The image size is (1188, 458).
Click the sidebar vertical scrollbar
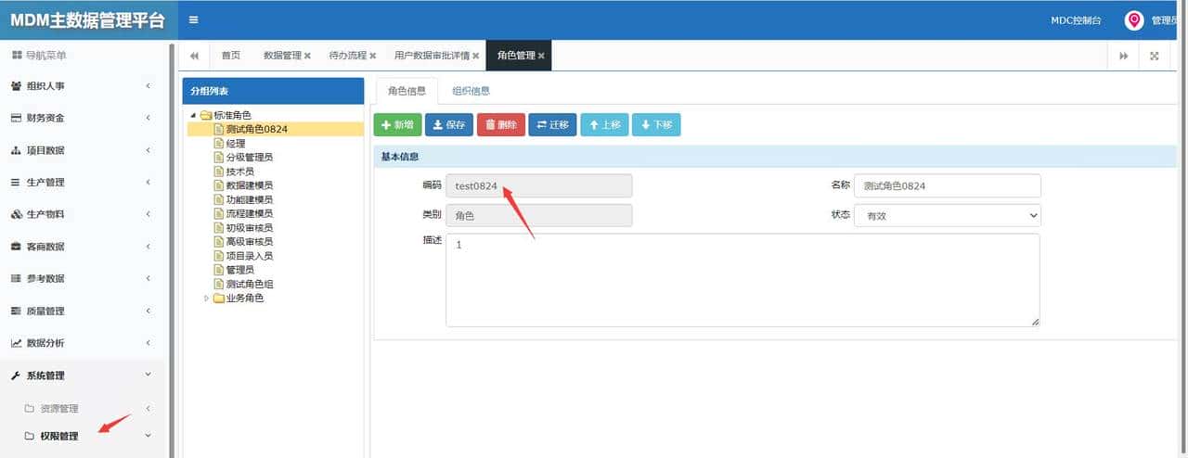pyautogui.click(x=172, y=250)
